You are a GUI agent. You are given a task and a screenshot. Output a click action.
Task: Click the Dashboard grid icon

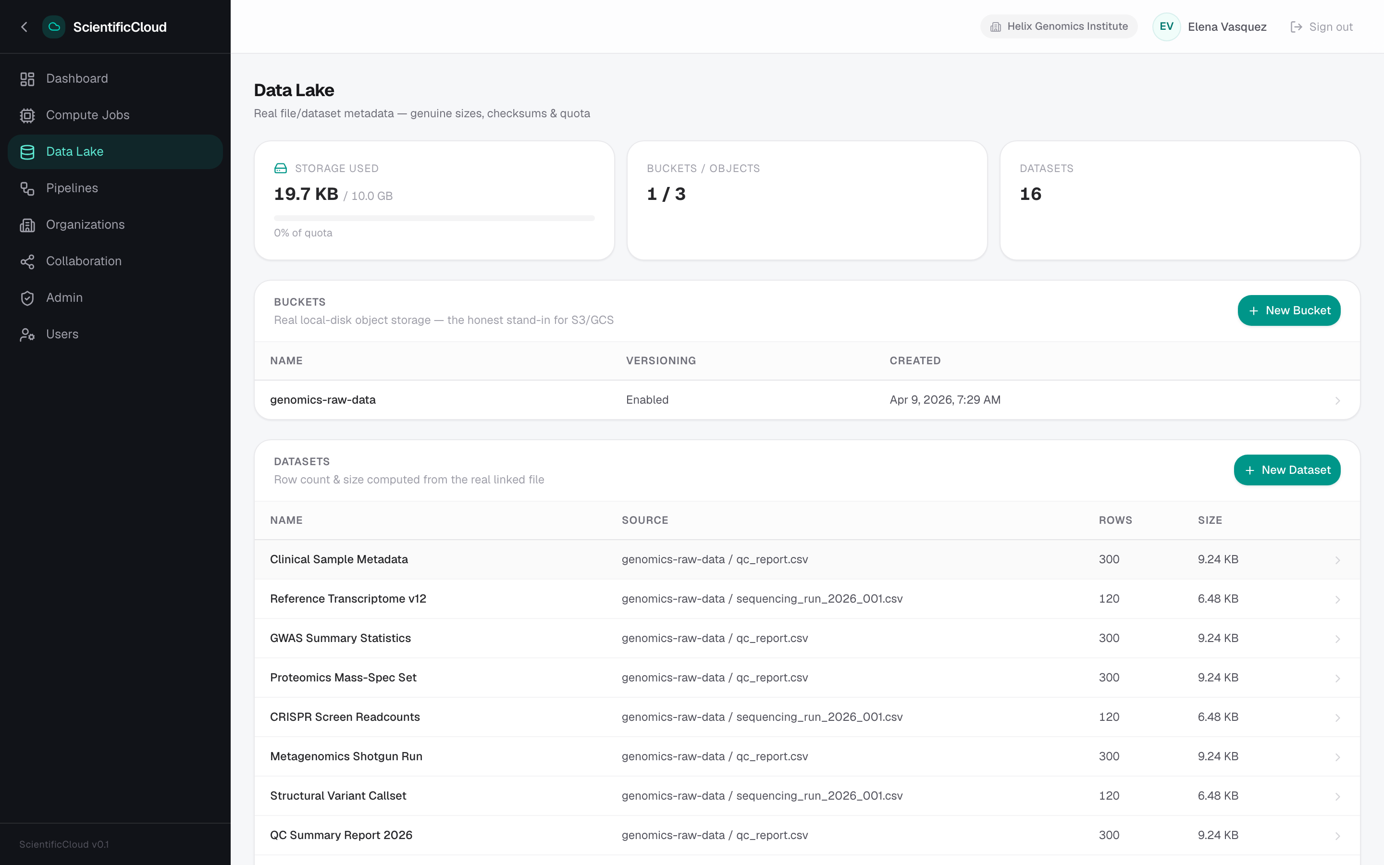click(27, 79)
